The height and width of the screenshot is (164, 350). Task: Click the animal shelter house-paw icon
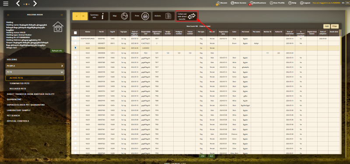click(58, 27)
